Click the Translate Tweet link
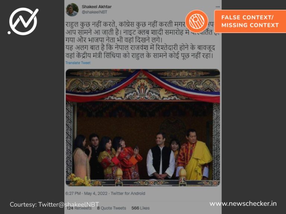This screenshot has height=214, width=286. click(x=78, y=63)
